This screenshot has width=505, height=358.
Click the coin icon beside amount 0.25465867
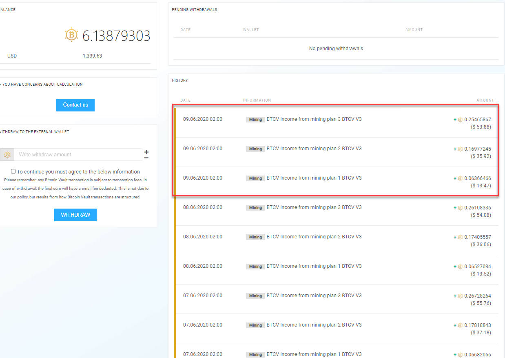point(460,120)
